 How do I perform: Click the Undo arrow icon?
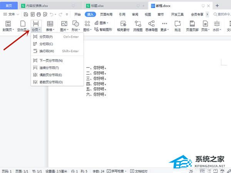point(52,14)
